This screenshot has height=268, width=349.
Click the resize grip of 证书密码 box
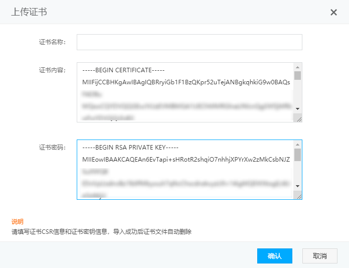point(299,196)
